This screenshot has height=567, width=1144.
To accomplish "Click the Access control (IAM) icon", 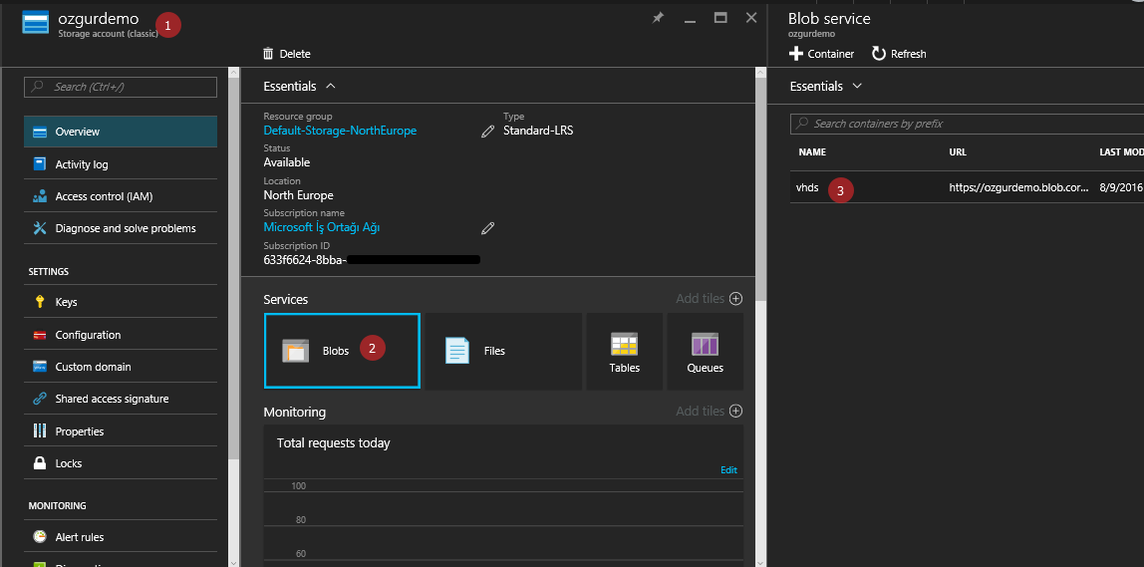I will tap(40, 196).
